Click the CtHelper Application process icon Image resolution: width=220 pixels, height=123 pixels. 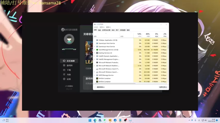(97, 40)
